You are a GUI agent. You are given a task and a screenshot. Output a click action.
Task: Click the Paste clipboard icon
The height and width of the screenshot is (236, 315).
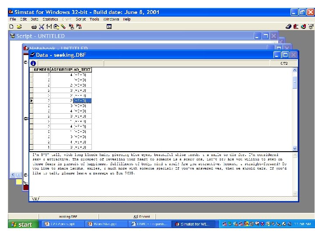point(56,27)
